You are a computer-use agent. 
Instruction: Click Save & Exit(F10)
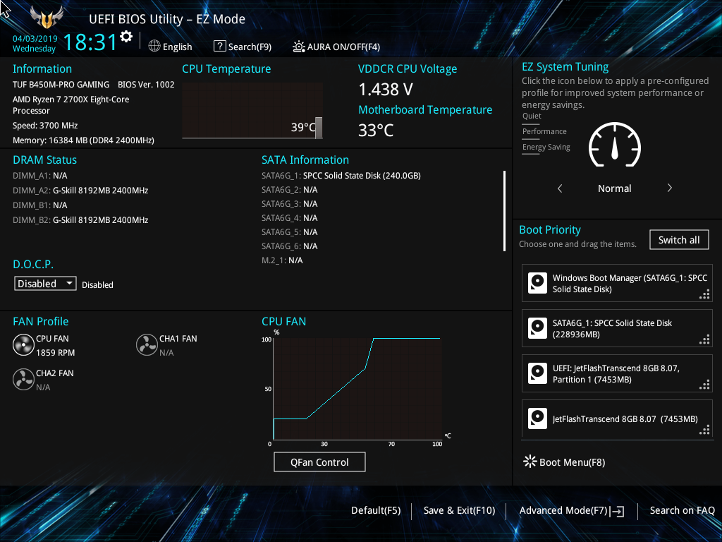(x=458, y=510)
